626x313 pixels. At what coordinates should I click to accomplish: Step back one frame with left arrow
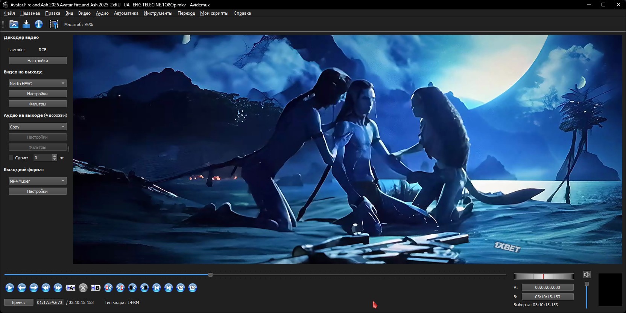(x=22, y=288)
